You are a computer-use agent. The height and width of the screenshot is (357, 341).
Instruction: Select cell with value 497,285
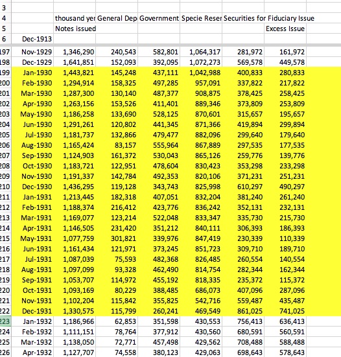[159, 83]
